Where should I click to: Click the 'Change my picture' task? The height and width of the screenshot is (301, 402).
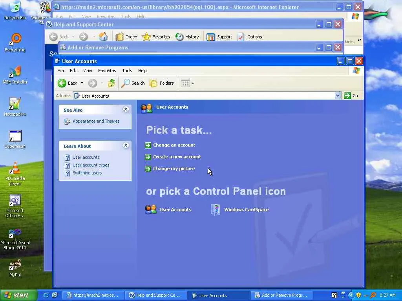174,169
